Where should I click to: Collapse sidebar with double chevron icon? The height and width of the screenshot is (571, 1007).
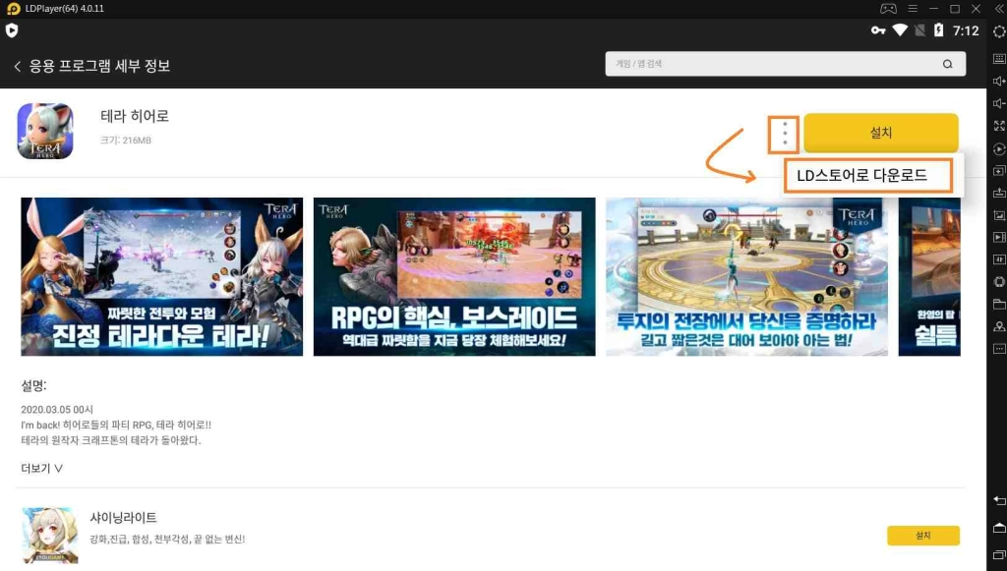point(999,8)
